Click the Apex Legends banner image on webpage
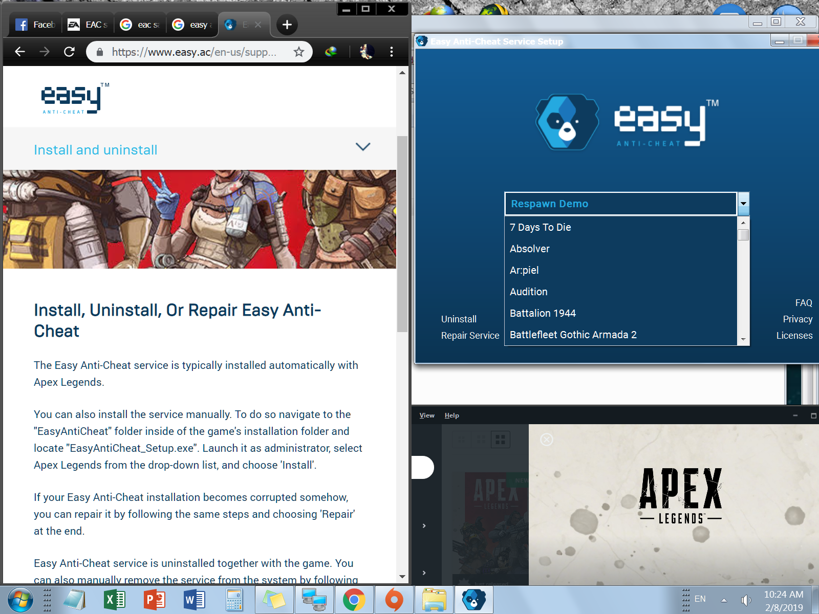 (200, 219)
